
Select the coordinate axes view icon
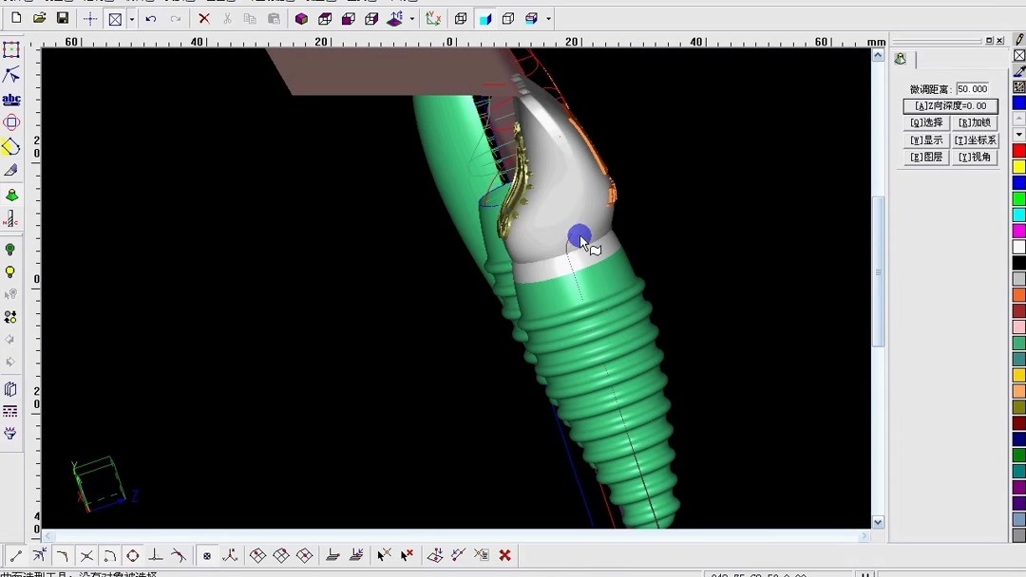[x=433, y=18]
